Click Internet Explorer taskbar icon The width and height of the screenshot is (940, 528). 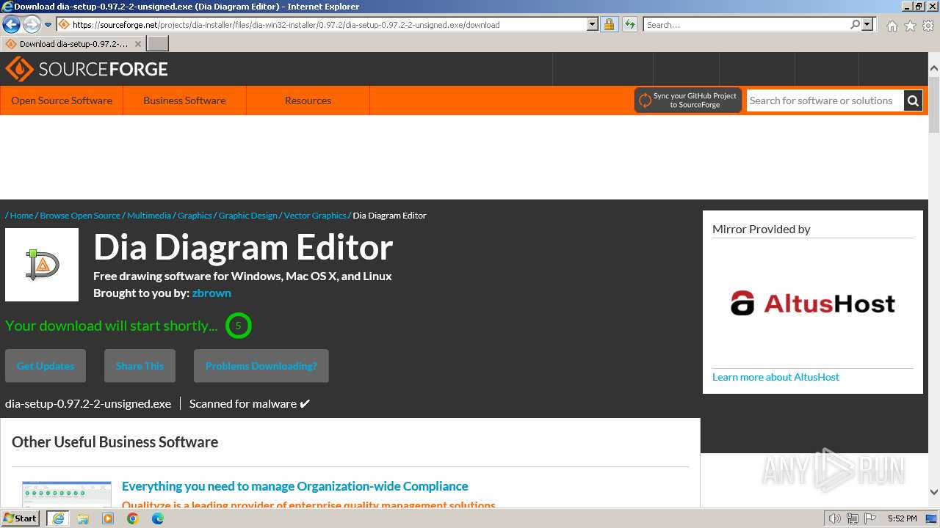[57, 518]
